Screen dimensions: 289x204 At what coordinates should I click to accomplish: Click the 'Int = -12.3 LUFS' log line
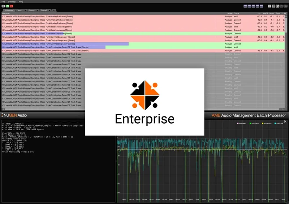14,143
